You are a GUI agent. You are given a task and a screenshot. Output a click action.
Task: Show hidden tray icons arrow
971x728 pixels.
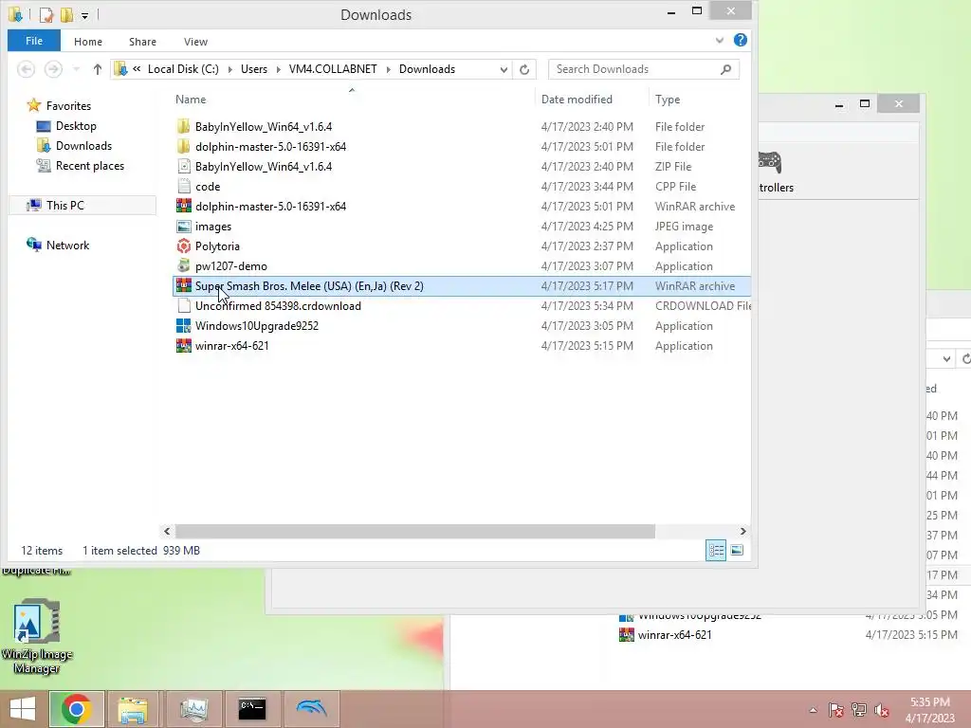(813, 709)
